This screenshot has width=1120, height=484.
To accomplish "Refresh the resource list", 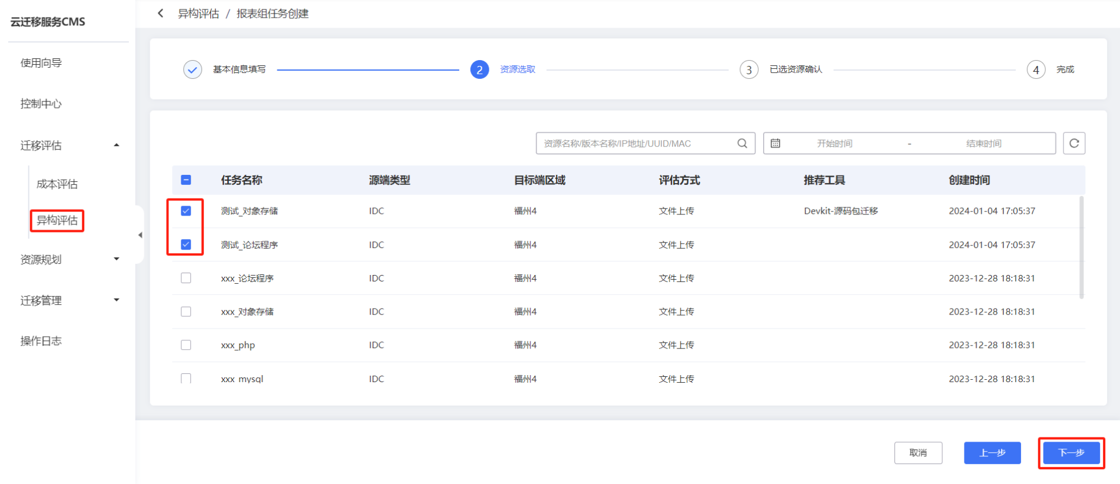I will click(1074, 143).
